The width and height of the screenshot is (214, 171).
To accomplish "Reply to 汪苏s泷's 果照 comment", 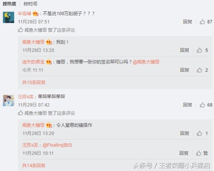I will [187, 105].
